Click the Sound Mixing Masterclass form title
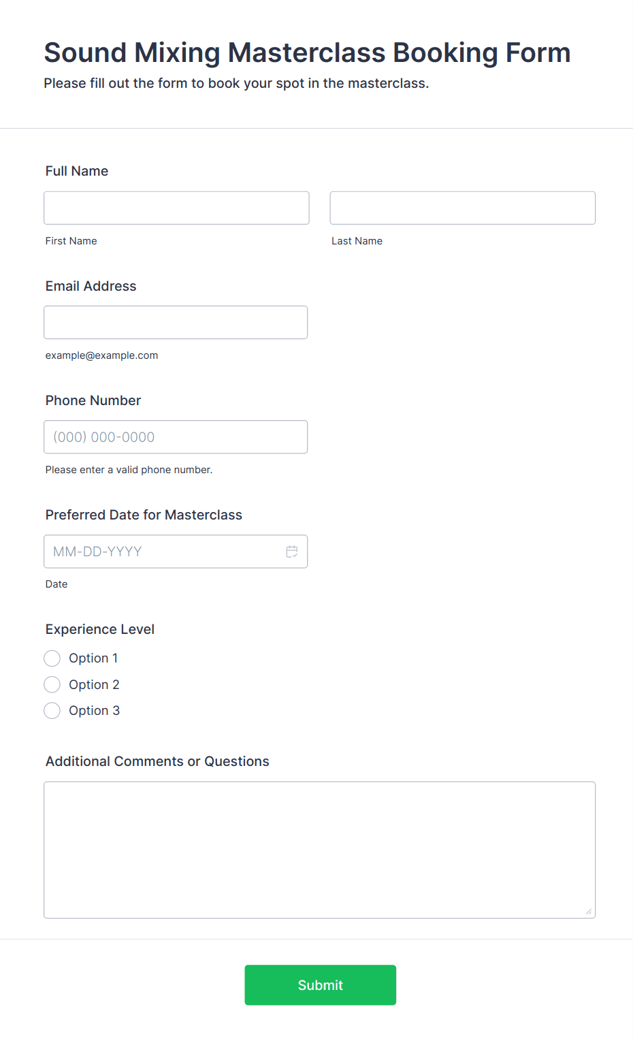The width and height of the screenshot is (633, 1039). pos(307,52)
